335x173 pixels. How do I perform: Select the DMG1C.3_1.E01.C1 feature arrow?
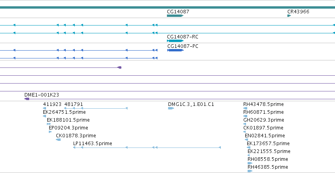tap(171, 108)
